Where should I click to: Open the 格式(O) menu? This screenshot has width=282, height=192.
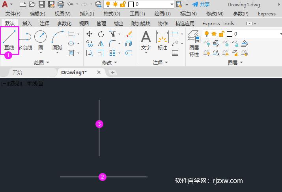coord(112,14)
